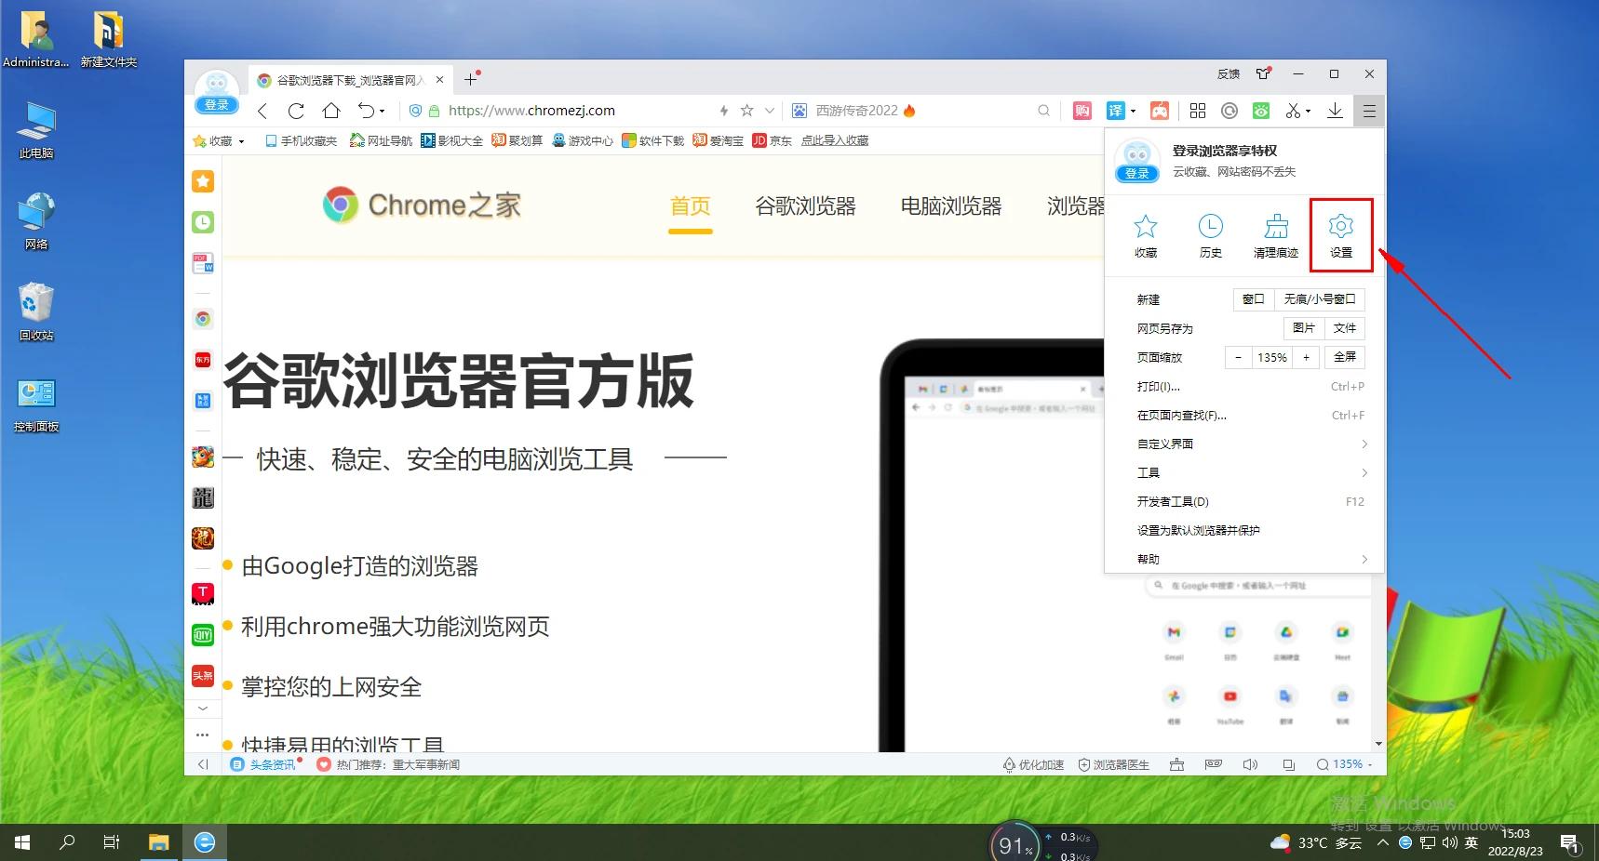This screenshot has width=1599, height=861.
Task: Open File Explorer from Windows taskbar
Action: [159, 842]
